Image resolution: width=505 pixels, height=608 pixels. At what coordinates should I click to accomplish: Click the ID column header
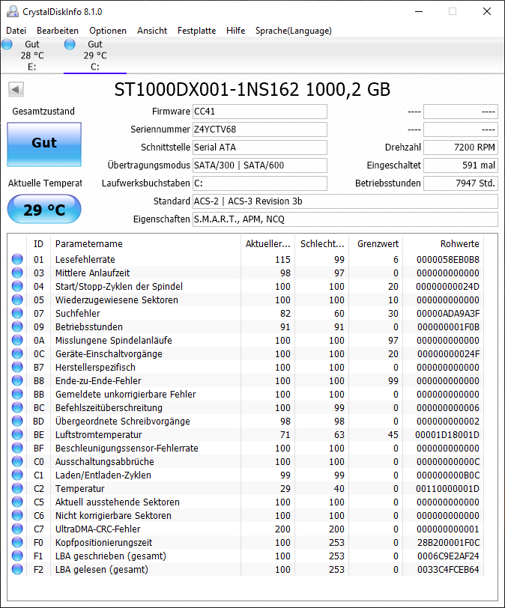(38, 244)
